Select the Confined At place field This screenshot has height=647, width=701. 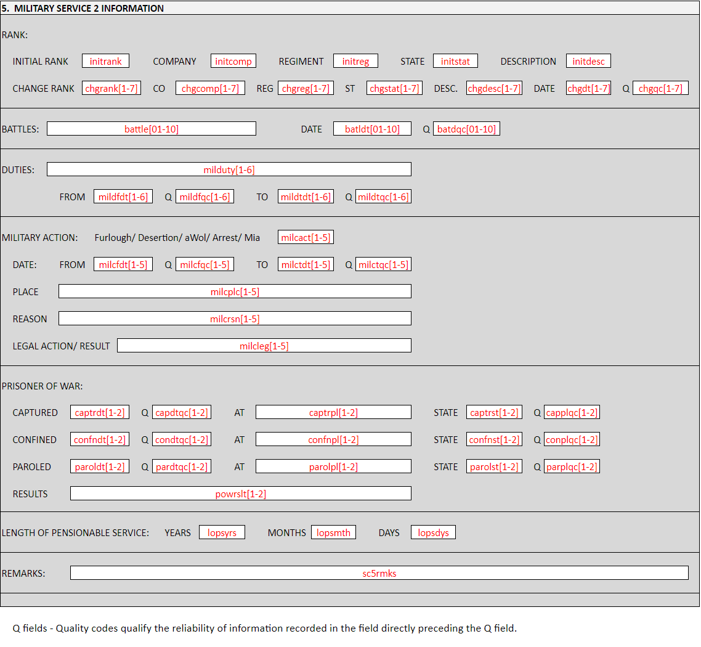333,439
